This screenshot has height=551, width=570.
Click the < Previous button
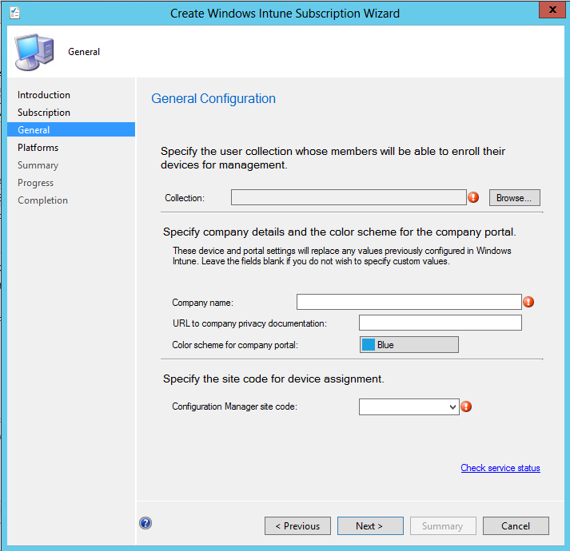coord(297,525)
